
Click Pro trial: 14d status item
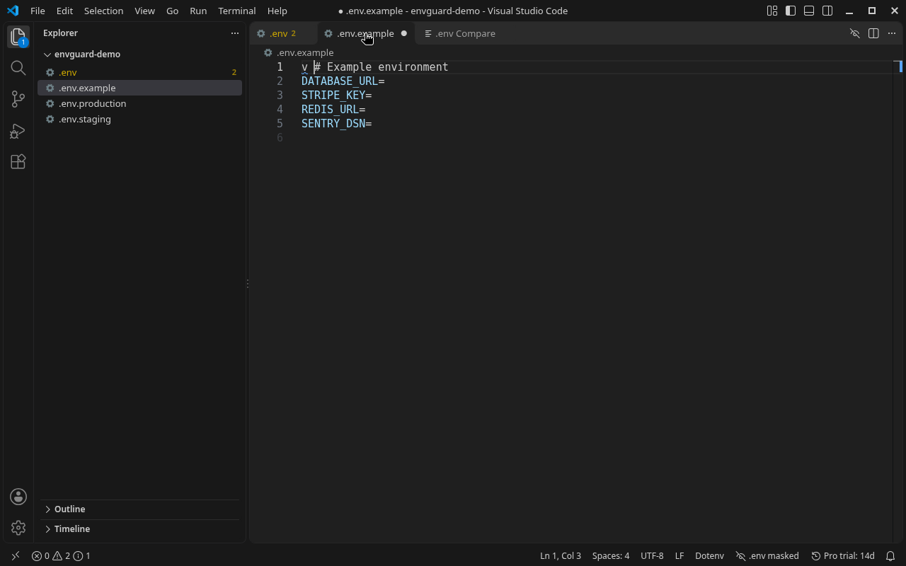pyautogui.click(x=843, y=556)
